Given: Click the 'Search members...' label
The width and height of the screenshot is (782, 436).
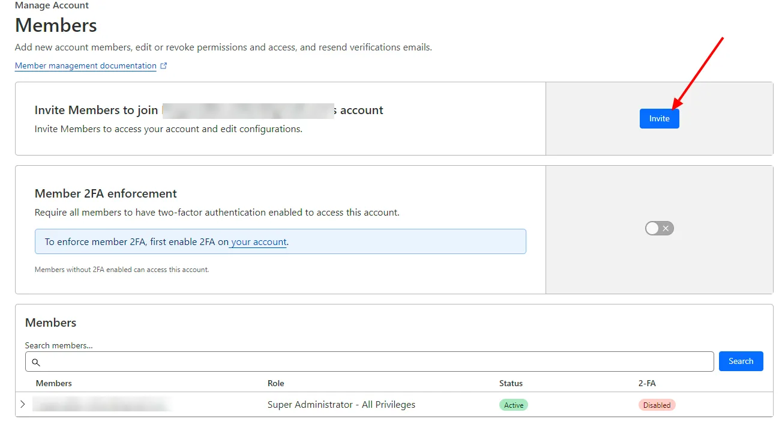Looking at the screenshot, I should click(x=59, y=345).
